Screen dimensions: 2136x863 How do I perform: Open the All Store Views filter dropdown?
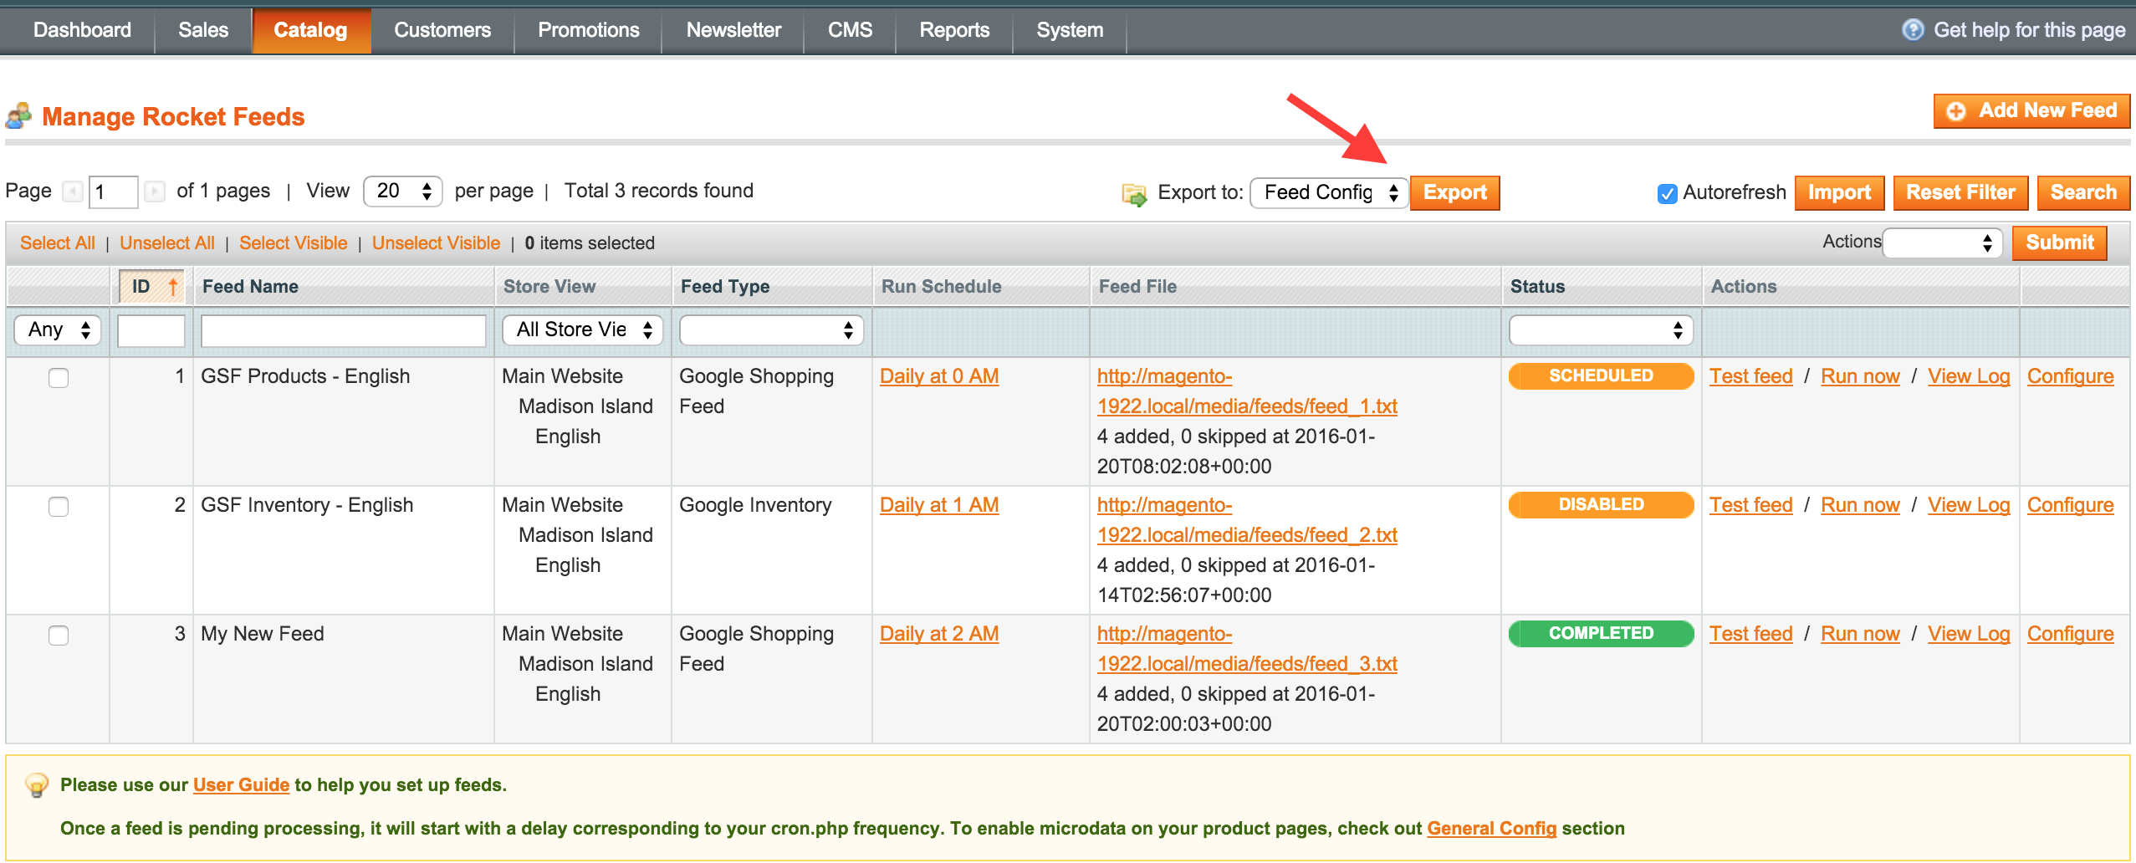(x=582, y=330)
